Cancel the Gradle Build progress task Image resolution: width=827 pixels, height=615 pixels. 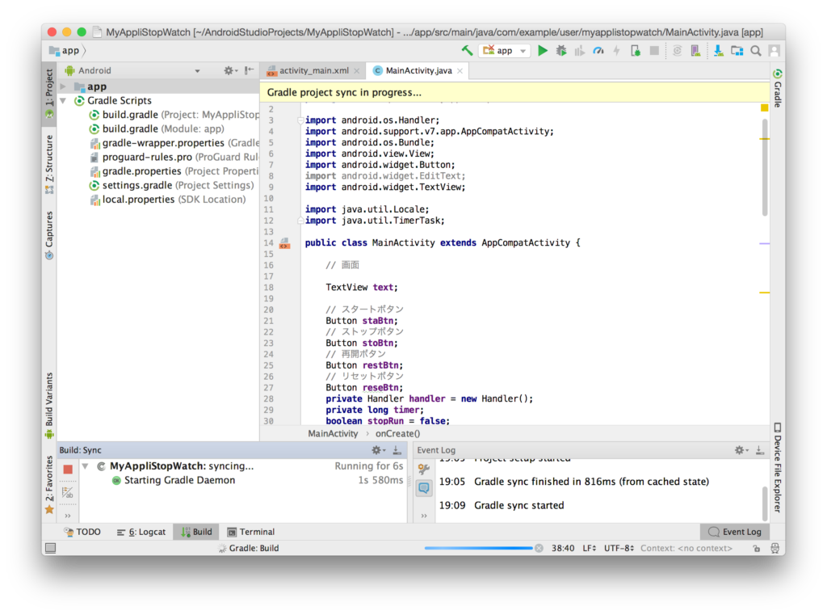click(x=539, y=548)
